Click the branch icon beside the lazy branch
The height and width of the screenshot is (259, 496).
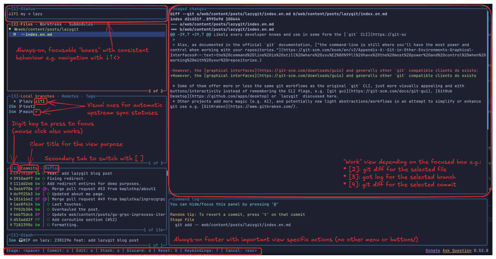click(20, 101)
